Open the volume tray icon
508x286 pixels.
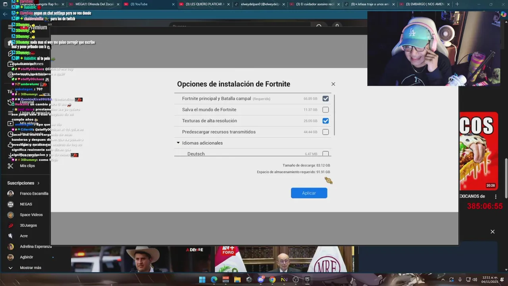pos(475,280)
